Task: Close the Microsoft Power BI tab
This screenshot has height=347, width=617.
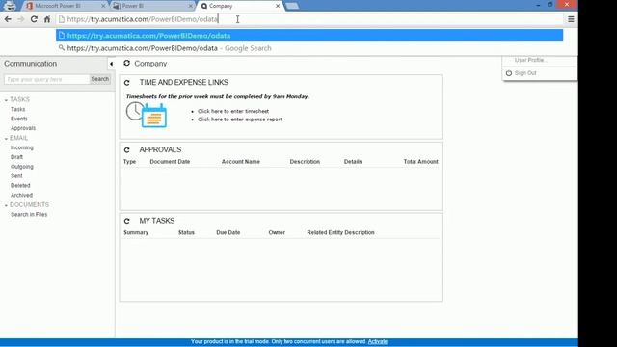Action: 103,6
